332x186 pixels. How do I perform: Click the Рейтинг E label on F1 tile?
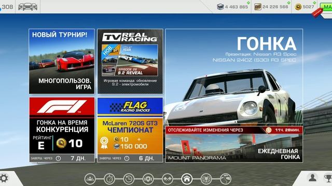pyautogui.click(x=41, y=143)
